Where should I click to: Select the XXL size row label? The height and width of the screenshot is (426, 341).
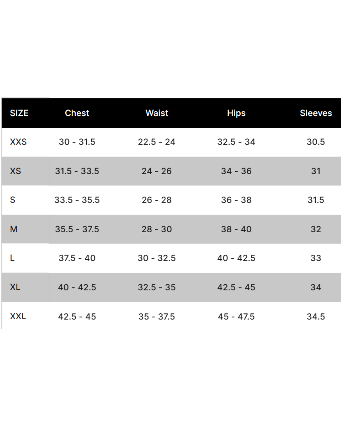click(18, 316)
